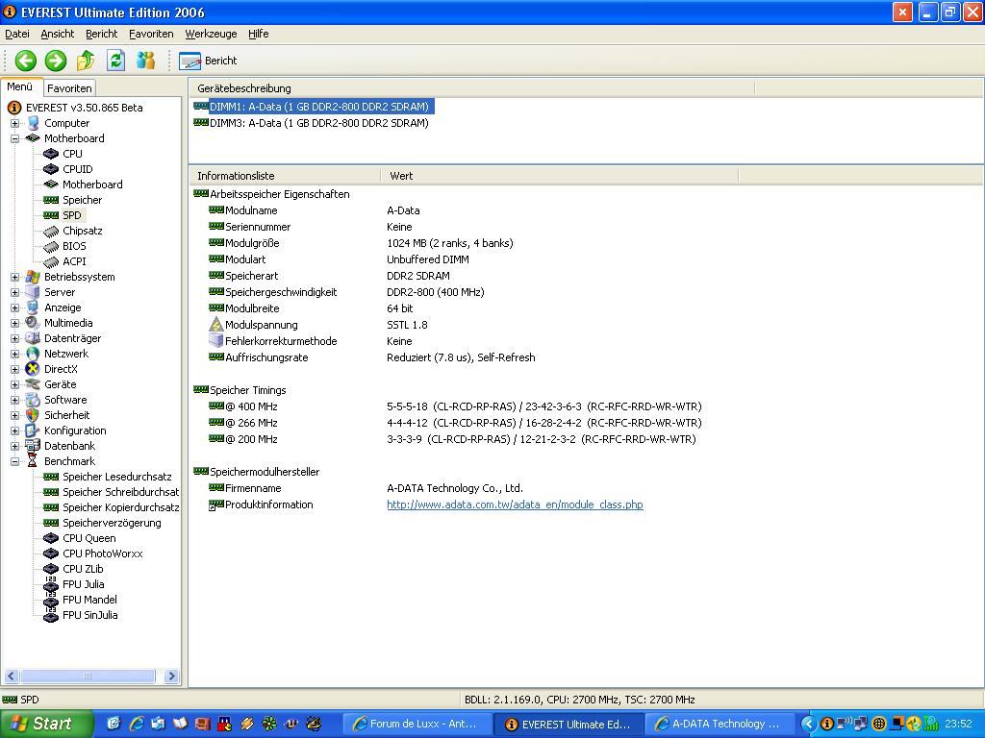Click the @ 400 MHz timings row

(x=455, y=406)
